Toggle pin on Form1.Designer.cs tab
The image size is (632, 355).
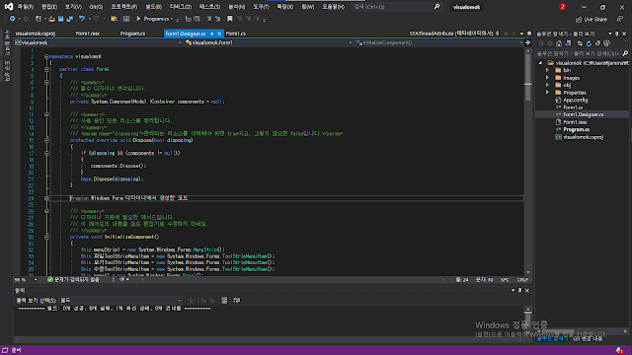[211, 34]
